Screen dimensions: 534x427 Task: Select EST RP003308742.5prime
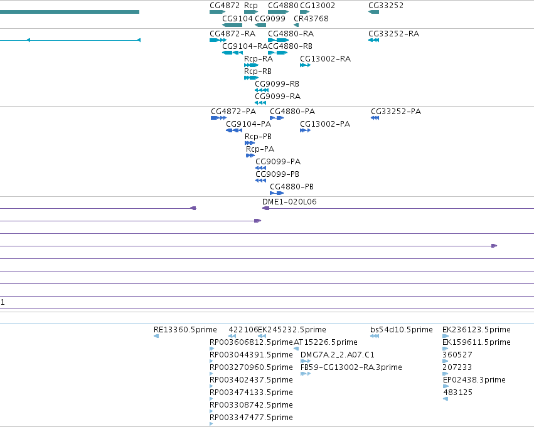tap(252, 405)
